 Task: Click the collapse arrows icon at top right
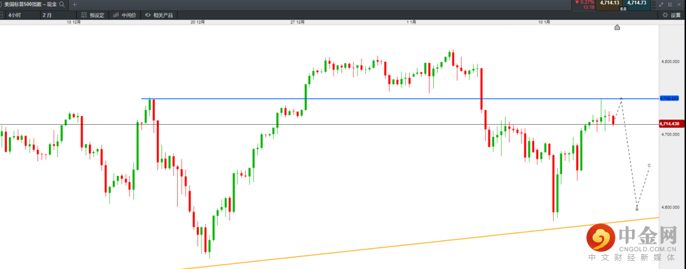[x=660, y=4]
